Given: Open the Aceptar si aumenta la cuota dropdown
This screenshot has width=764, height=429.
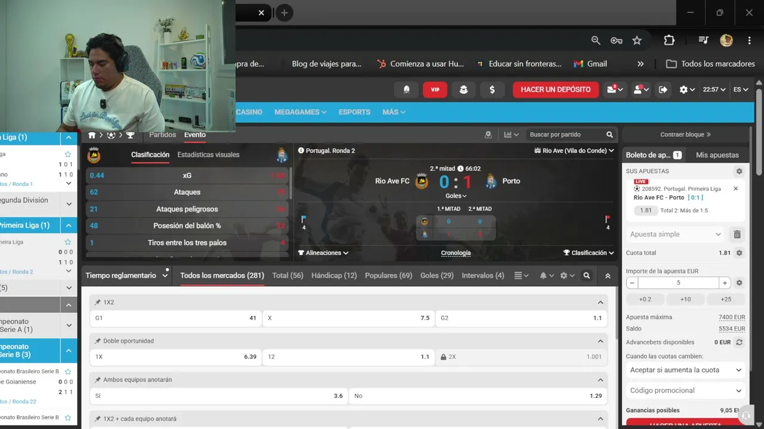Looking at the screenshot, I should coord(686,370).
